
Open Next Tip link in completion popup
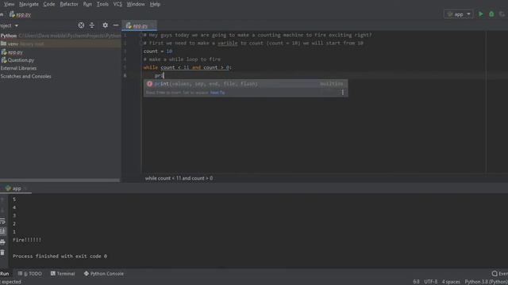(x=217, y=93)
